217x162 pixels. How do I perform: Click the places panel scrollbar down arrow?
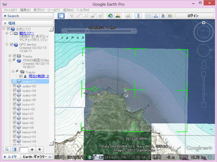click(51, 143)
